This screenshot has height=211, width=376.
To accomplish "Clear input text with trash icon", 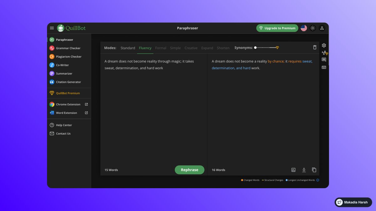I will point(315,47).
